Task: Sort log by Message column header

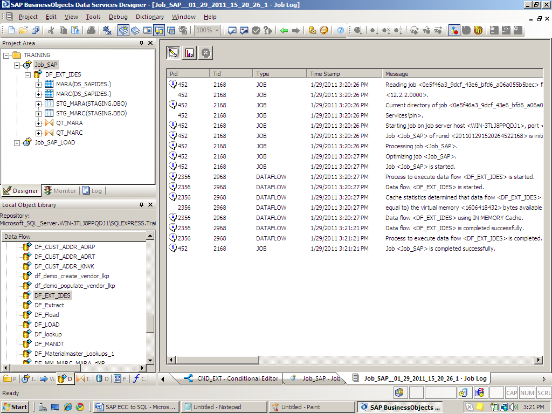Action: click(463, 74)
